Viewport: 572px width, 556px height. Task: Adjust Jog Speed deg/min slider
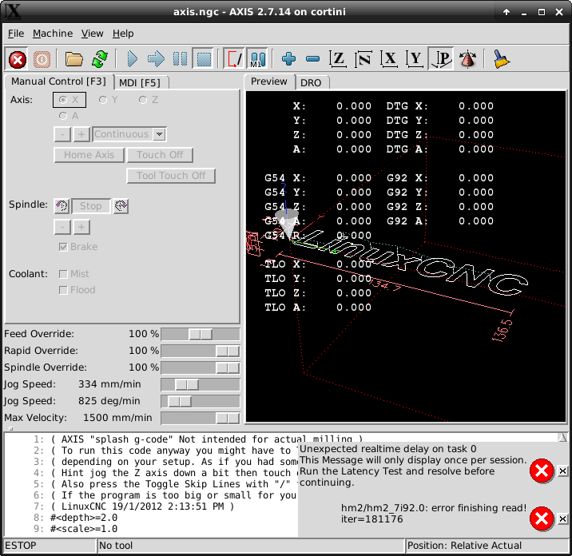[x=201, y=401]
